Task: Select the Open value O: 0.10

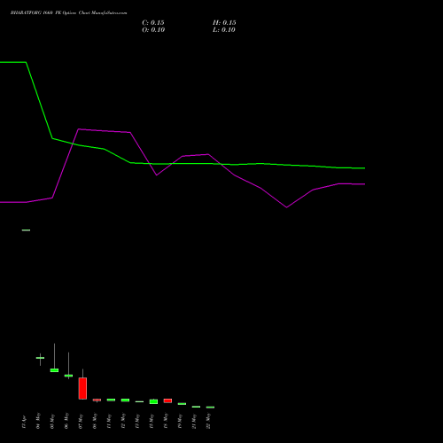Action: coord(153,30)
